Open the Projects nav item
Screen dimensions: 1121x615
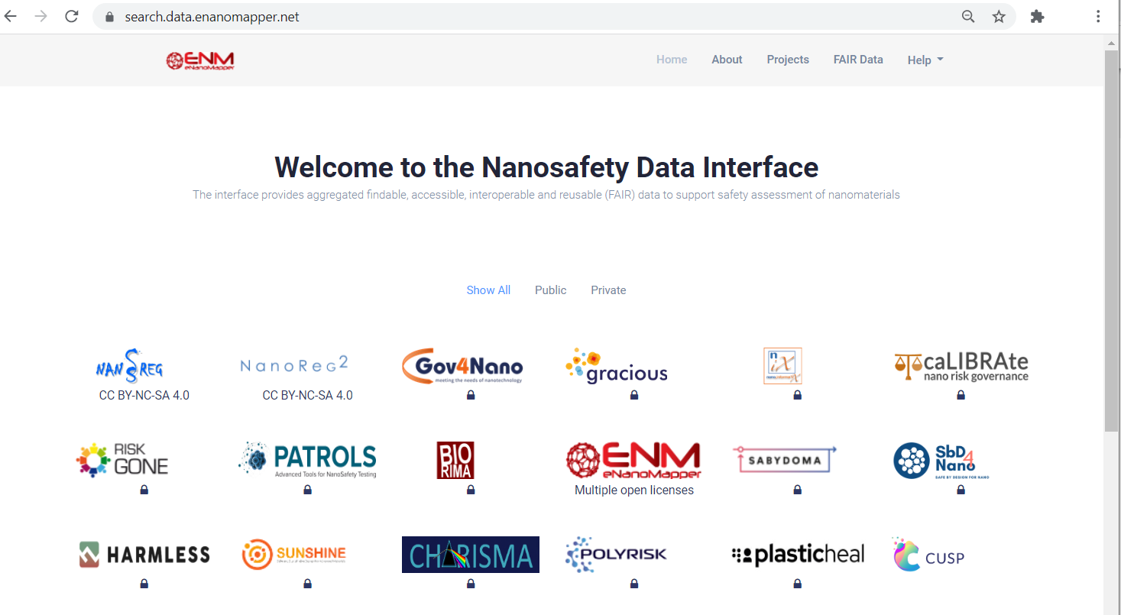coord(788,60)
